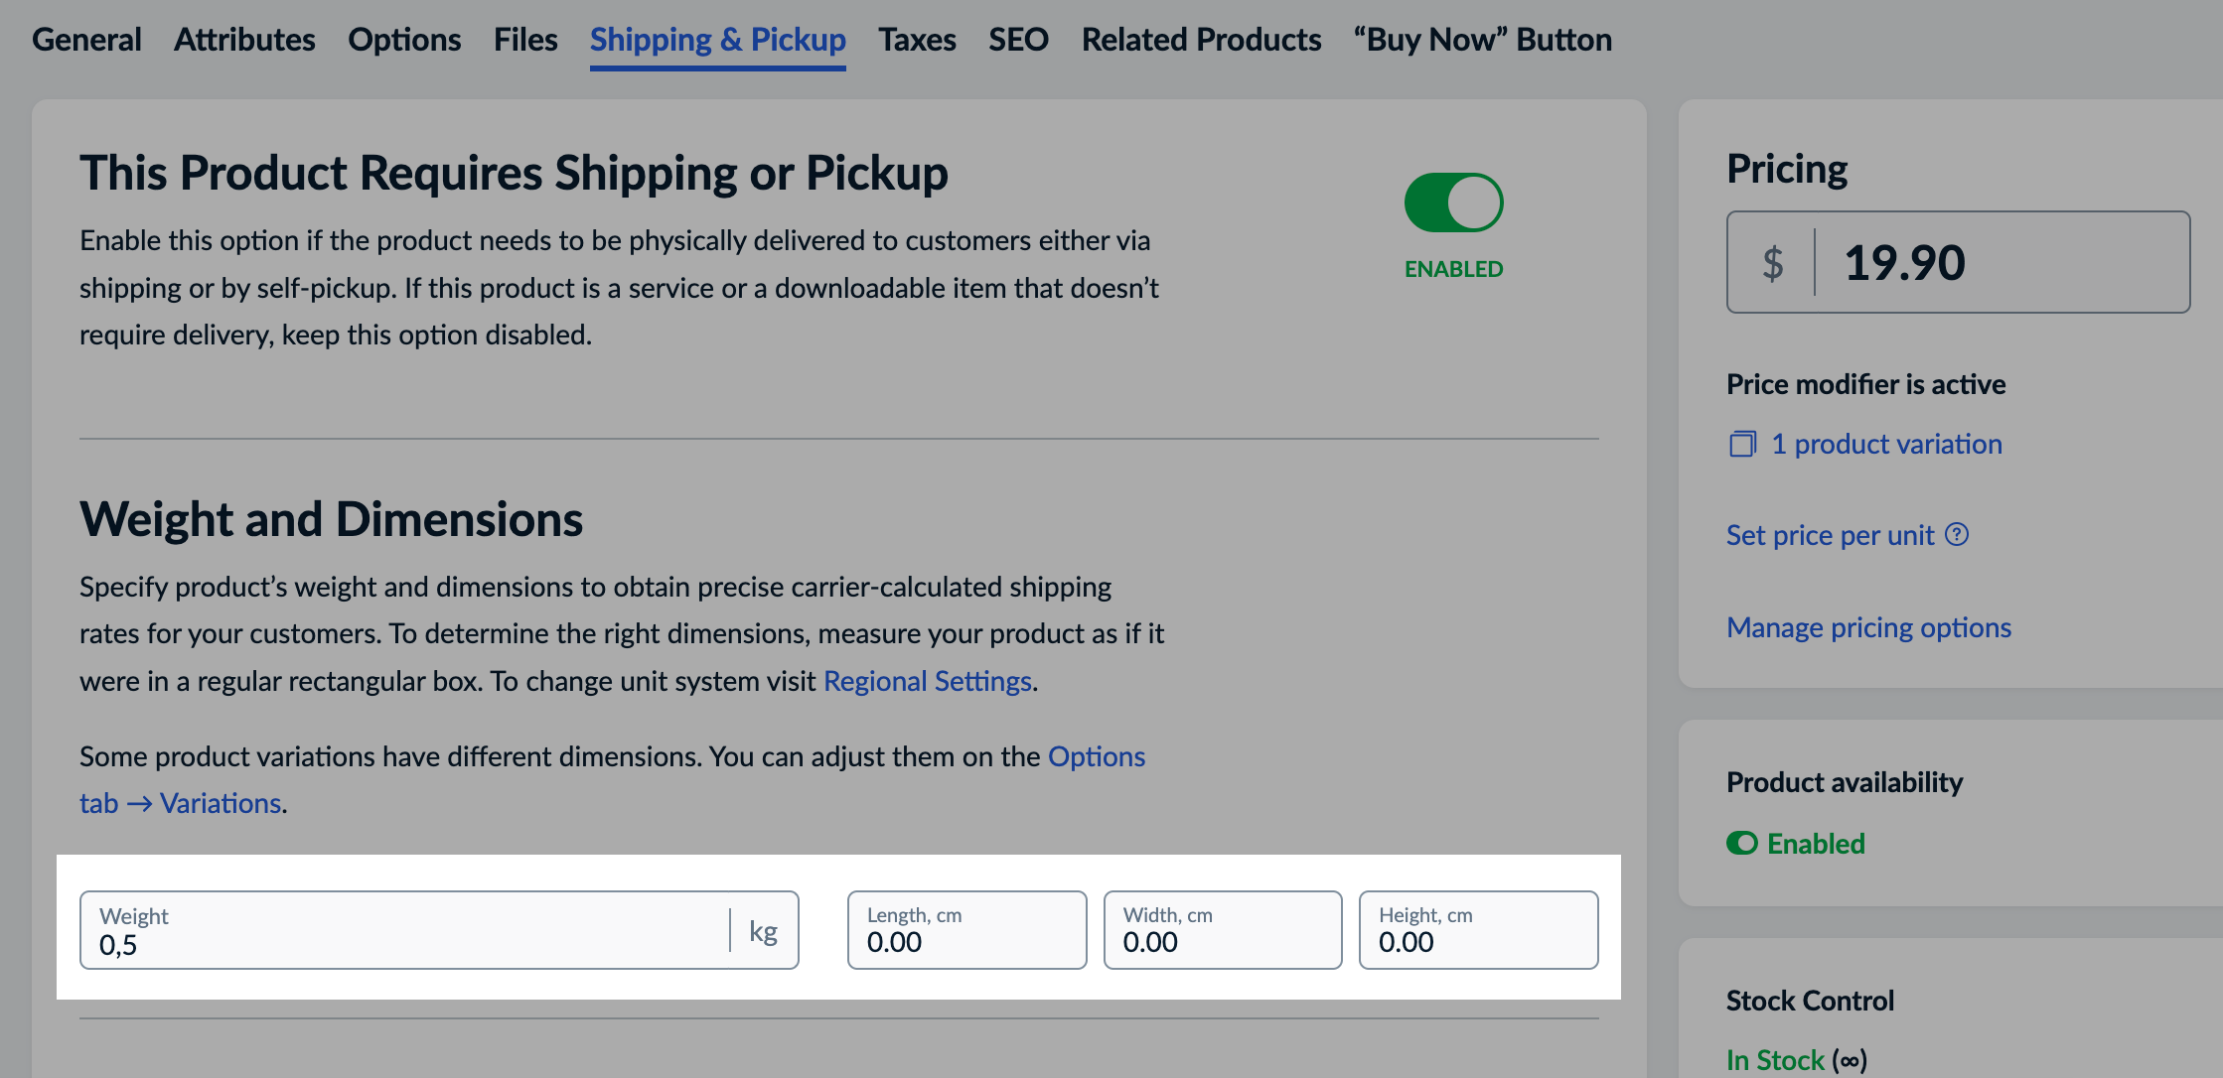The height and width of the screenshot is (1078, 2223).
Task: Click the help icon beside Set price per unit
Action: (x=1957, y=535)
